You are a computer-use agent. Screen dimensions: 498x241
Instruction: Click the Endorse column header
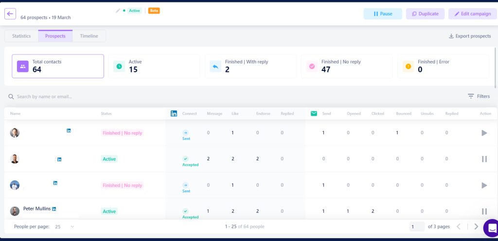point(263,114)
